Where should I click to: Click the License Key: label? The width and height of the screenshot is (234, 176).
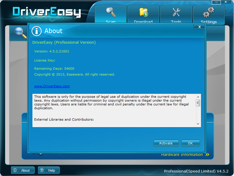(45, 60)
